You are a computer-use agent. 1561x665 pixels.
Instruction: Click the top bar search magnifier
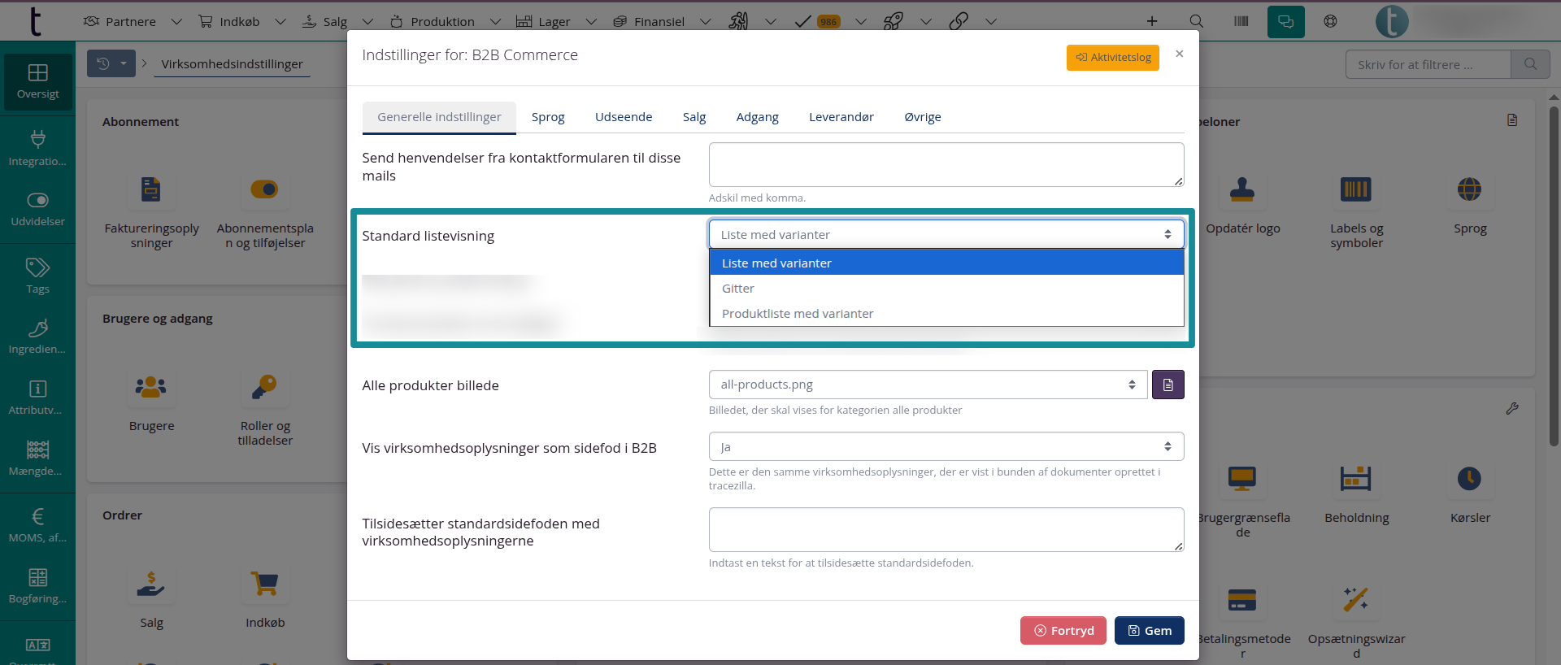[1196, 21]
